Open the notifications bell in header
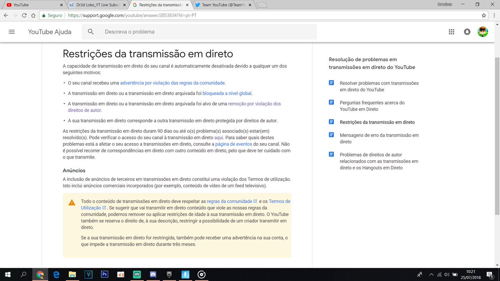Screen dimensions: 500x281 467,32
